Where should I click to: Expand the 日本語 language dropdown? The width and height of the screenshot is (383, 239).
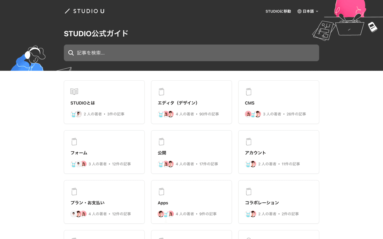(x=308, y=11)
